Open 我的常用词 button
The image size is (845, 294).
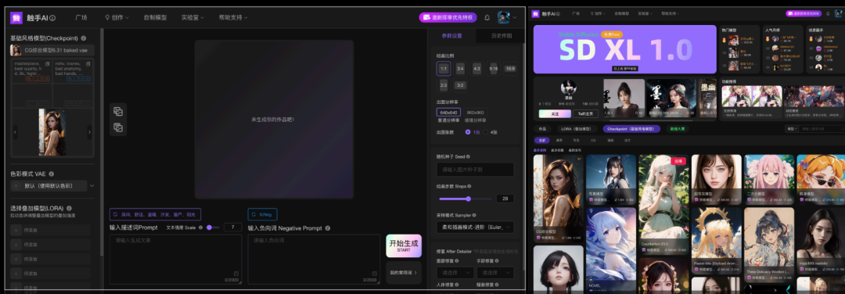point(404,272)
